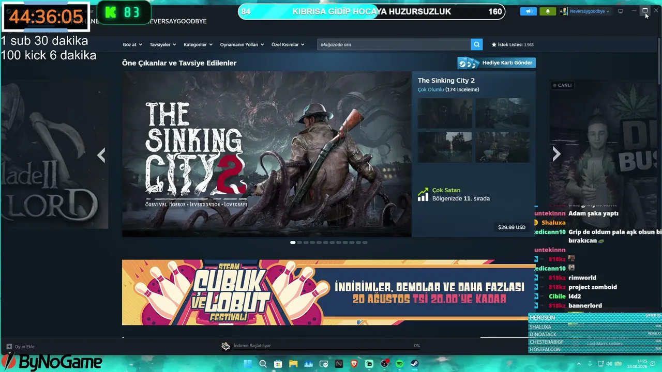Open the Windows Start menu
Viewport: 662px width, 372px height.
click(248, 364)
